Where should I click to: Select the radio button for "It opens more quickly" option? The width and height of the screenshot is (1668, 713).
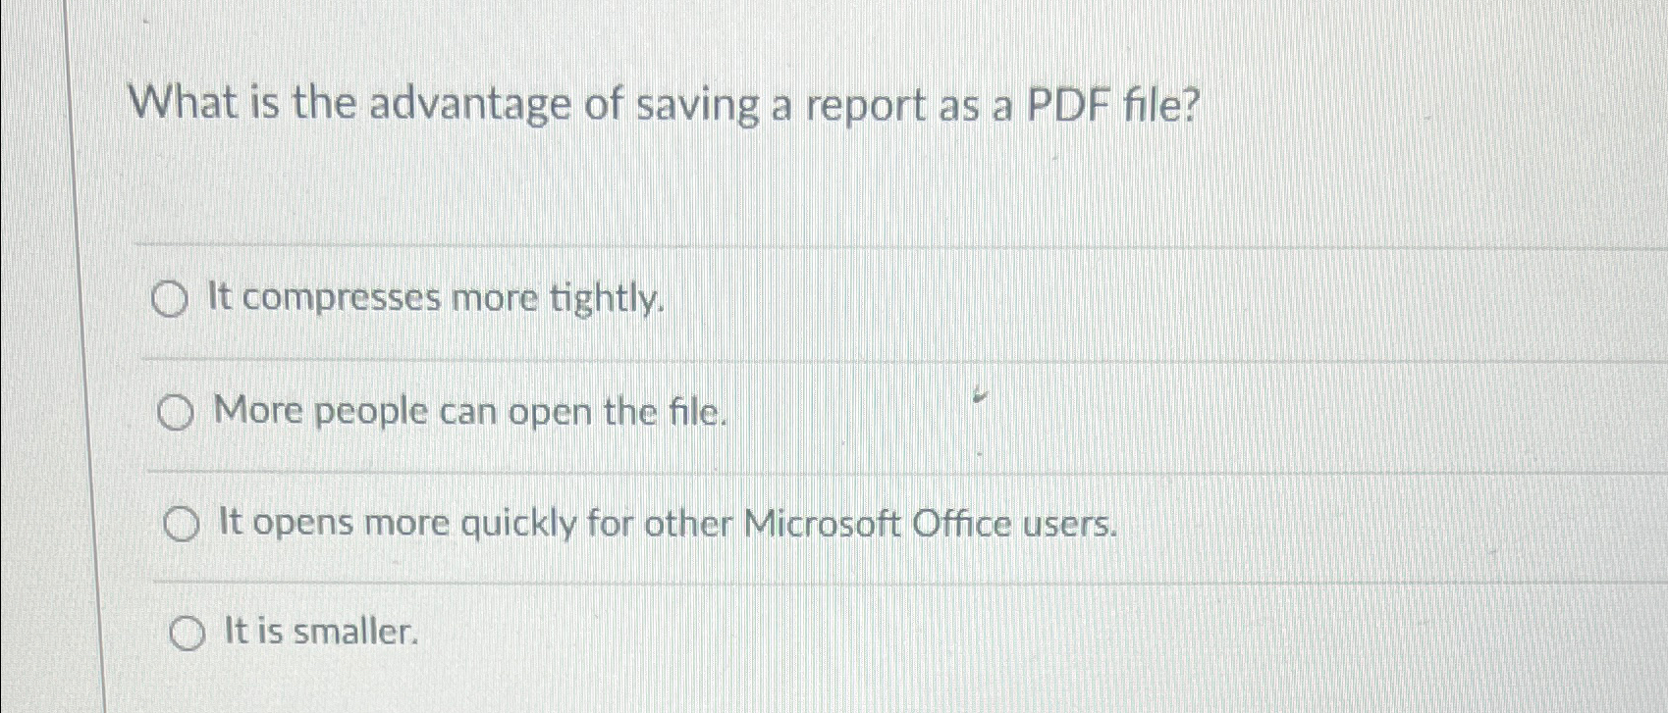pos(182,525)
